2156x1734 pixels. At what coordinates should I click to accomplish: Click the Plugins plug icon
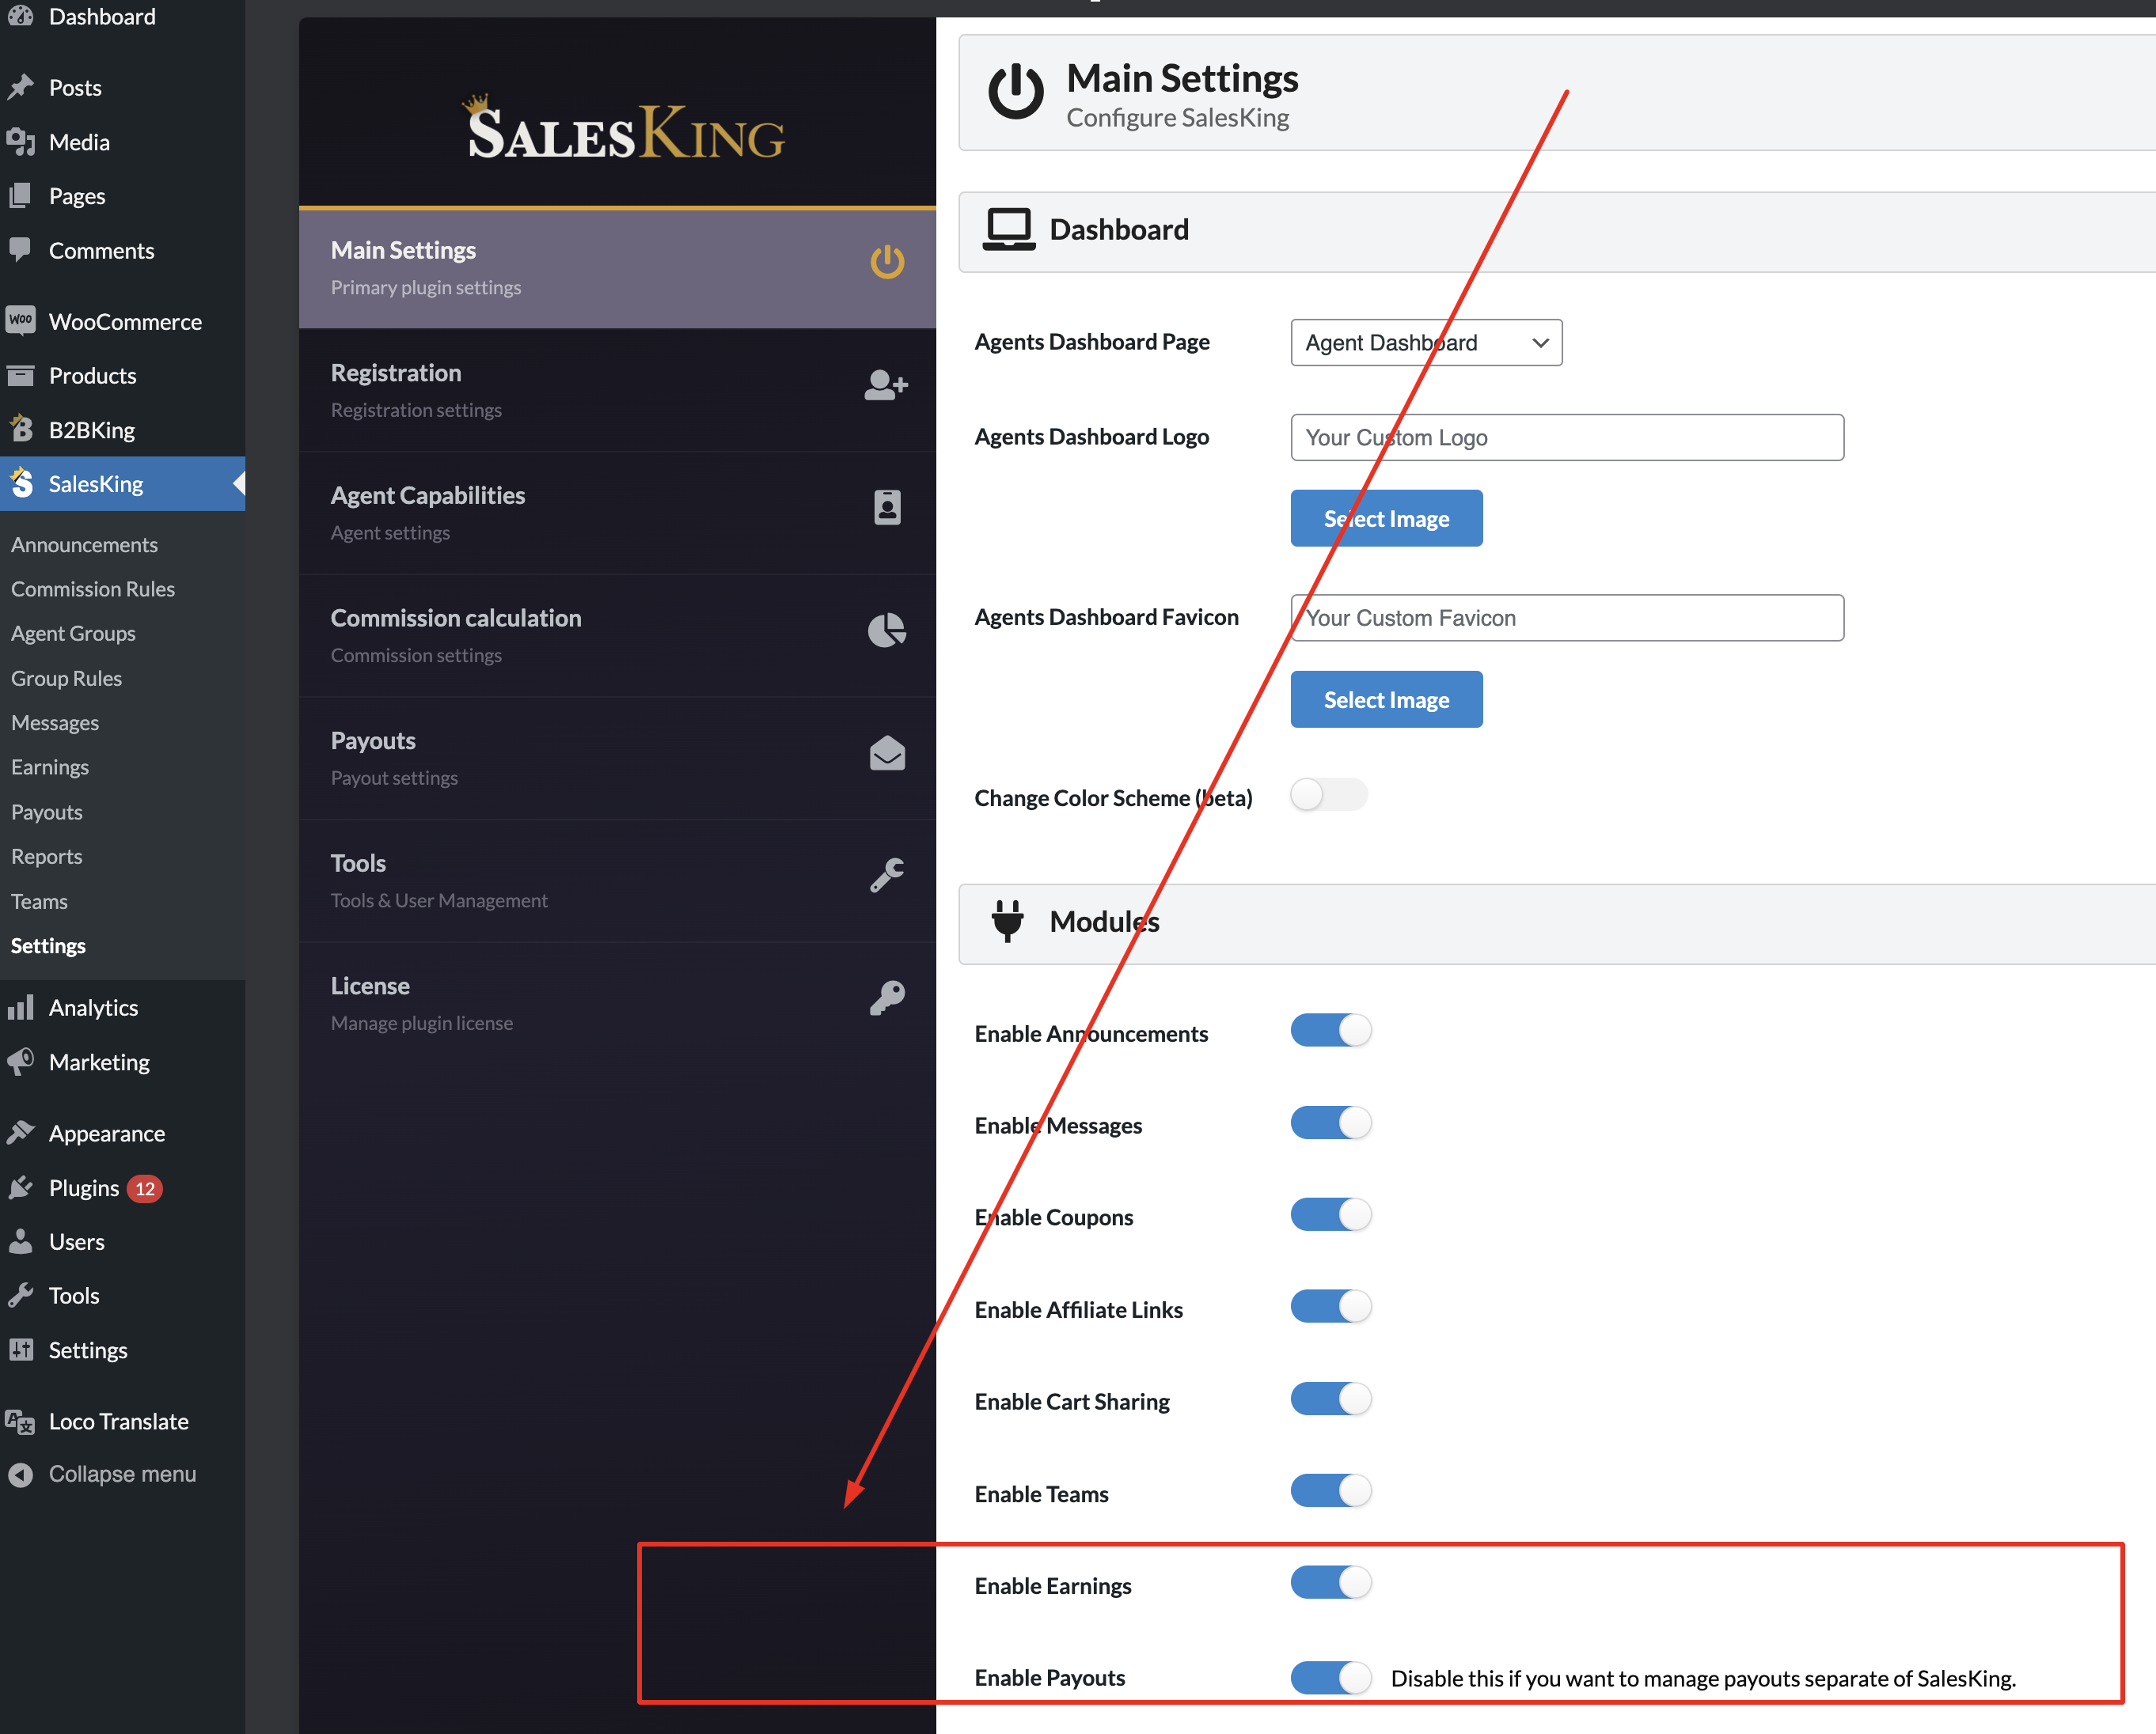click(21, 1187)
